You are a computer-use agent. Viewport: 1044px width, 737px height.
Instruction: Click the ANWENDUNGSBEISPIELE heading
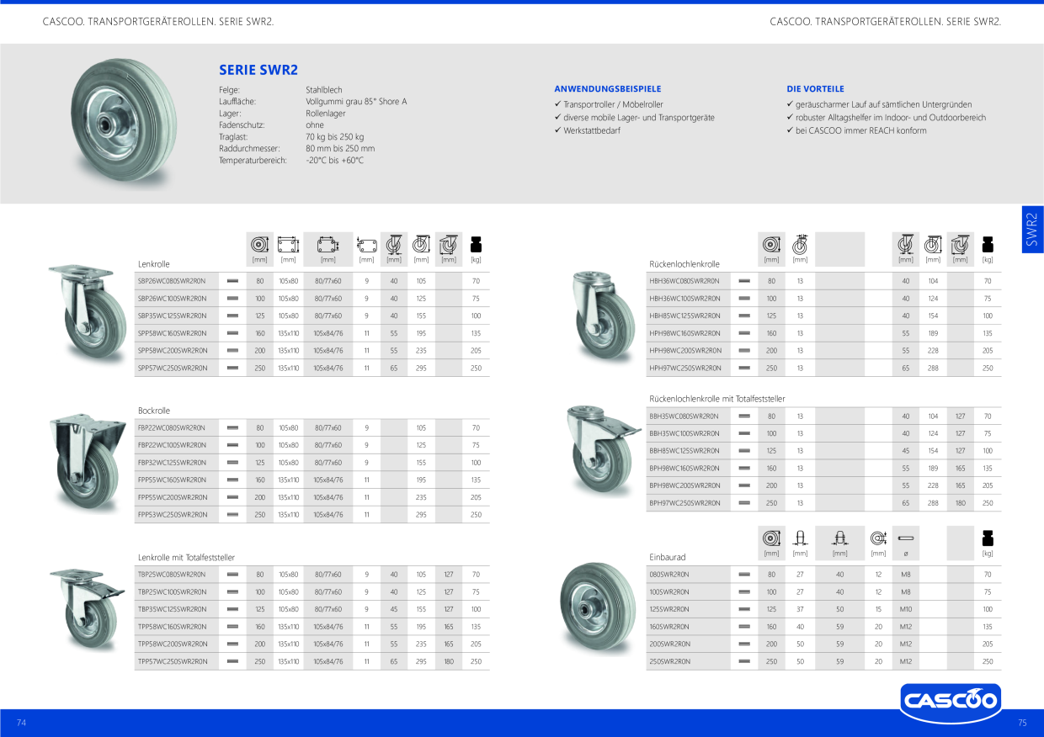click(607, 88)
